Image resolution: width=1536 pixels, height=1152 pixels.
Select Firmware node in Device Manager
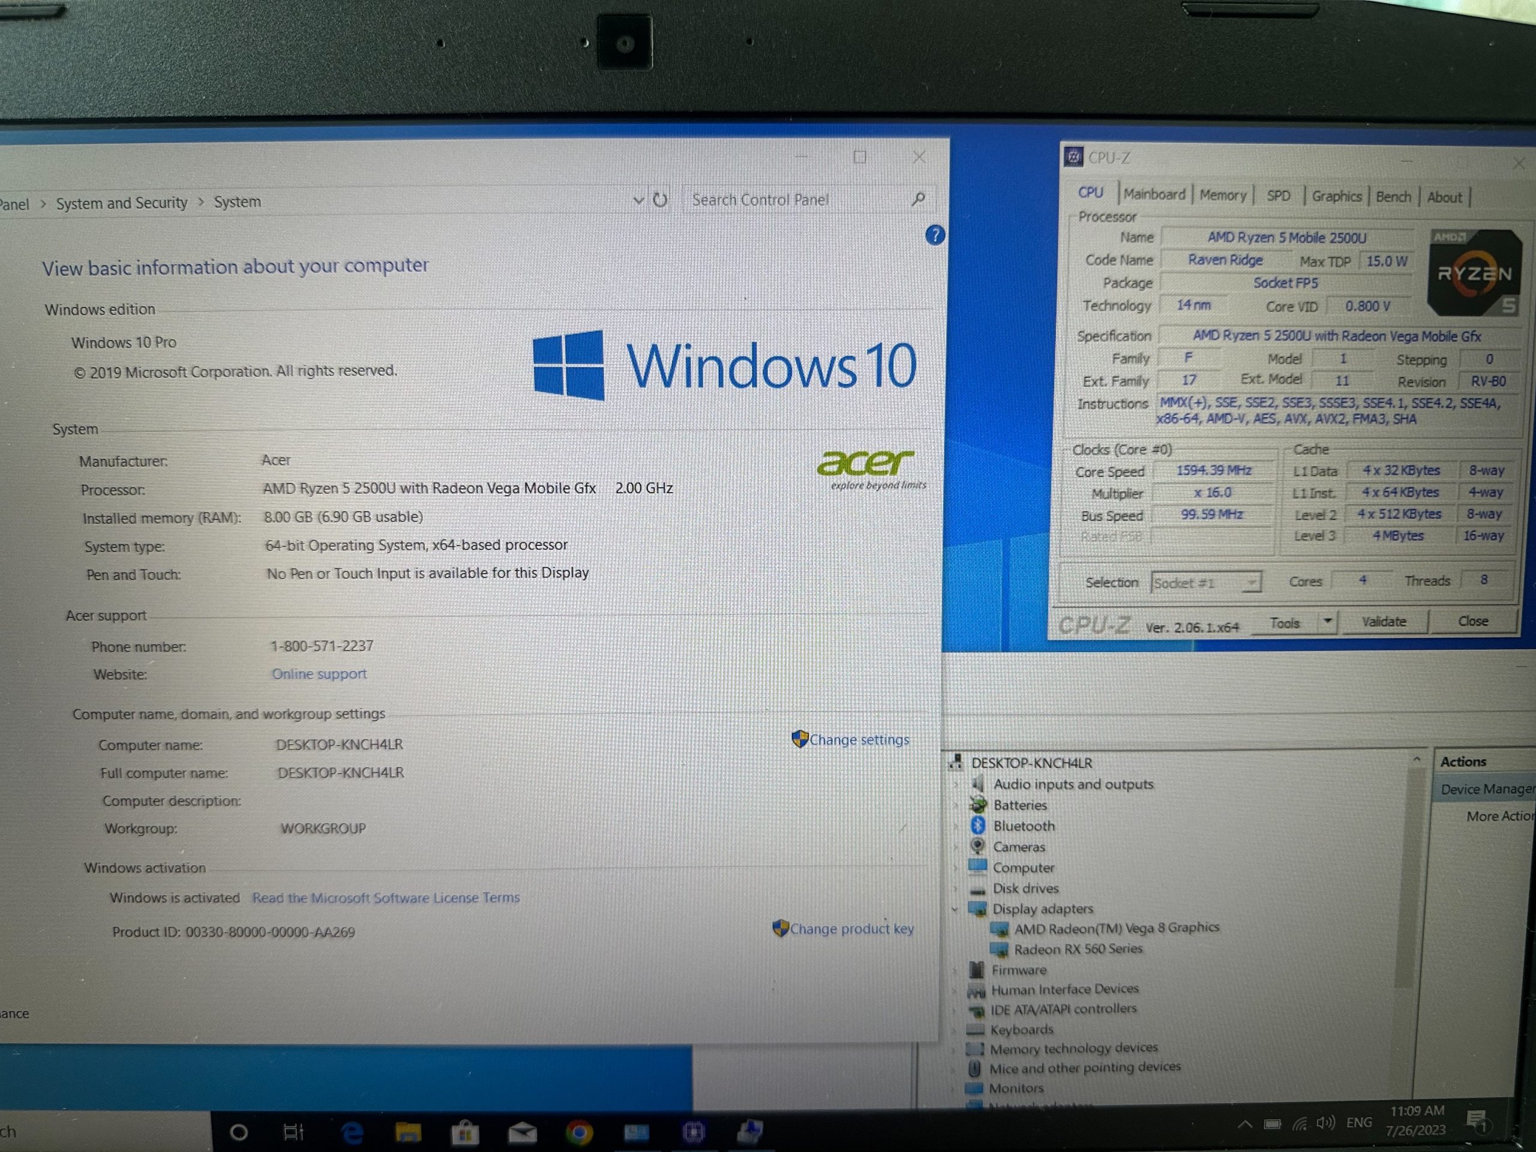click(x=1019, y=970)
